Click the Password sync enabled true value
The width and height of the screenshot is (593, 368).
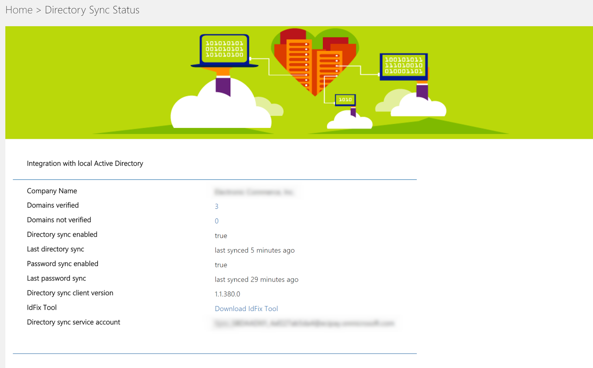221,265
